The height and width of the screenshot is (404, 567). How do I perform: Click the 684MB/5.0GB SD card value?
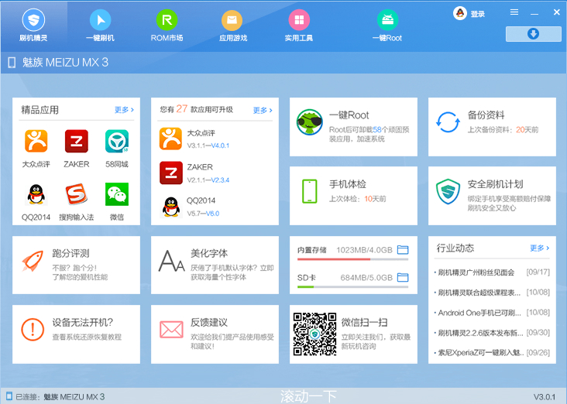tap(366, 278)
